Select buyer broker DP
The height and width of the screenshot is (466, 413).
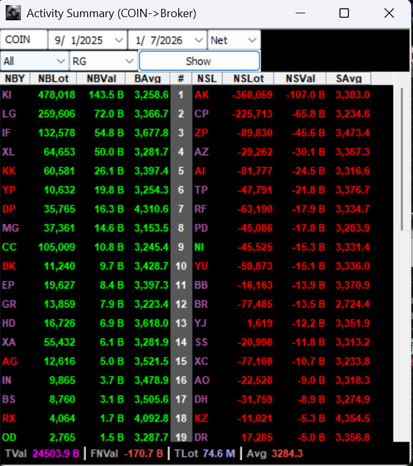click(9, 209)
